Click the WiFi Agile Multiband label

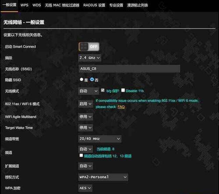click(21, 117)
